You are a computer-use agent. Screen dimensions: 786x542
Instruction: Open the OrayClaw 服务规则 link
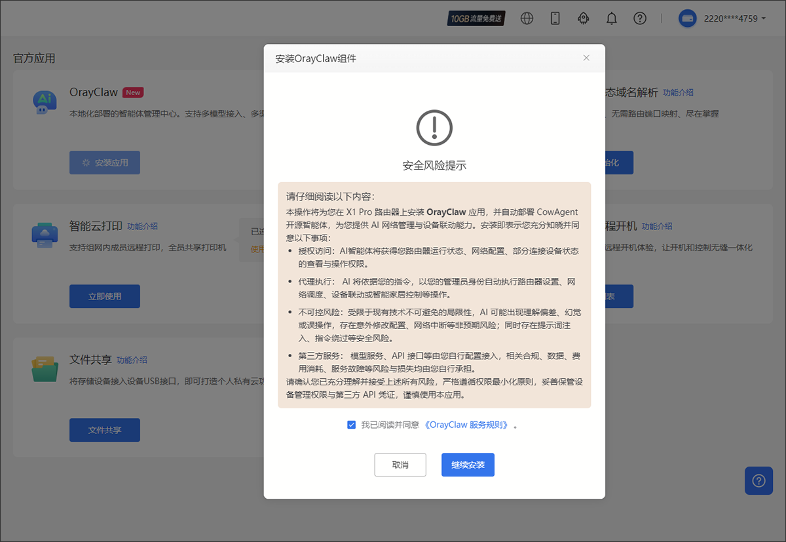[466, 425]
